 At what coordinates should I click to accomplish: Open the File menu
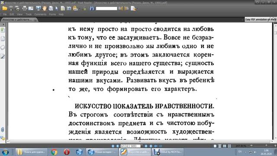point(5,14)
